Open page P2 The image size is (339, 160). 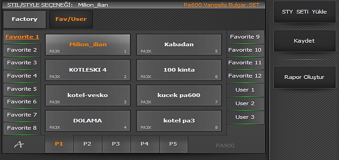[x=87, y=144]
